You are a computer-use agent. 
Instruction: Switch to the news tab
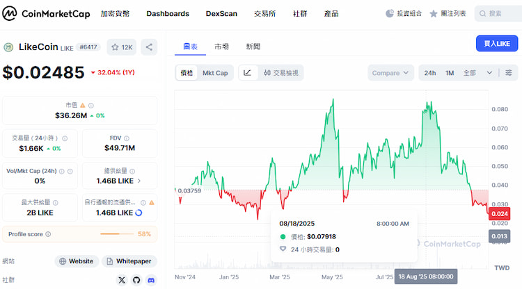253,47
